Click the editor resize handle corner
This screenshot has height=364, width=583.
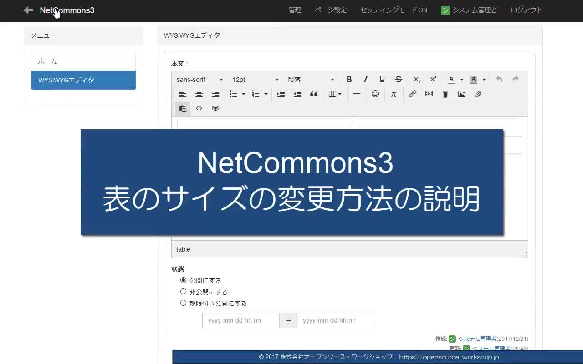pyautogui.click(x=524, y=254)
